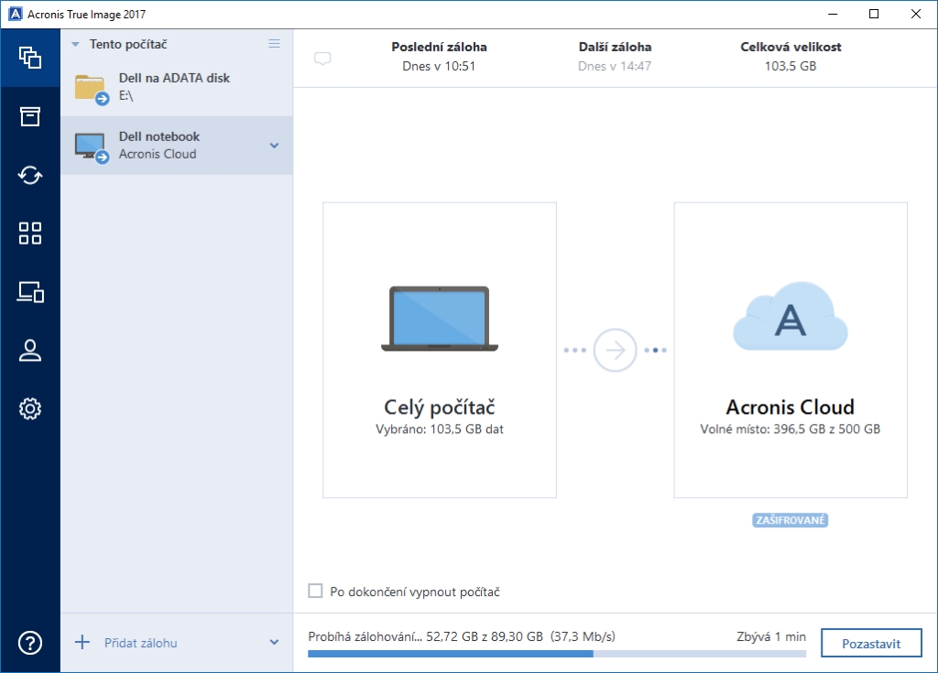
Task: Open dropdown arrow next to 'Přidat zálohu'
Action: point(274,643)
